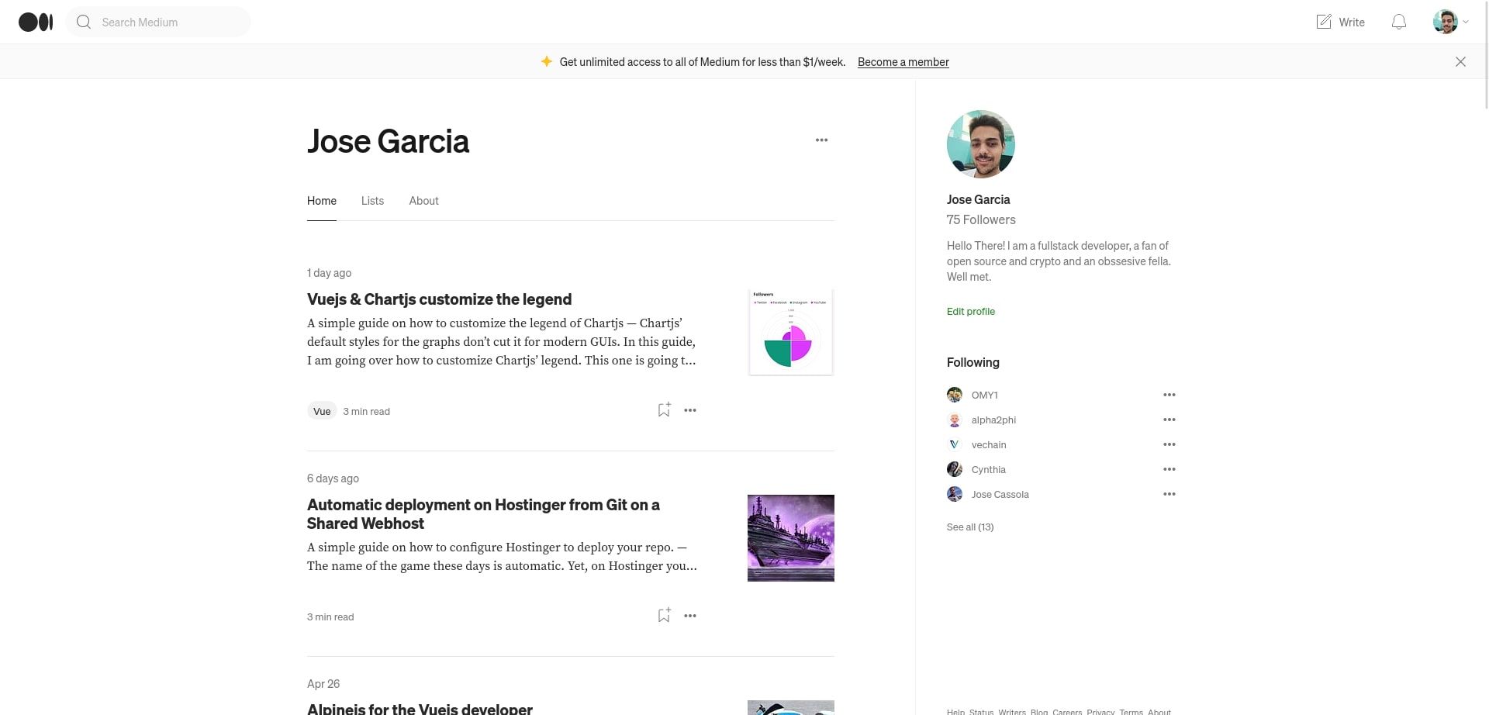Open more options on the Chartjs article
This screenshot has height=715, width=1489.
[689, 409]
